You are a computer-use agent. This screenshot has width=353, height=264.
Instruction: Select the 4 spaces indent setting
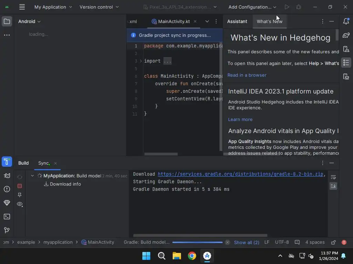click(x=315, y=242)
